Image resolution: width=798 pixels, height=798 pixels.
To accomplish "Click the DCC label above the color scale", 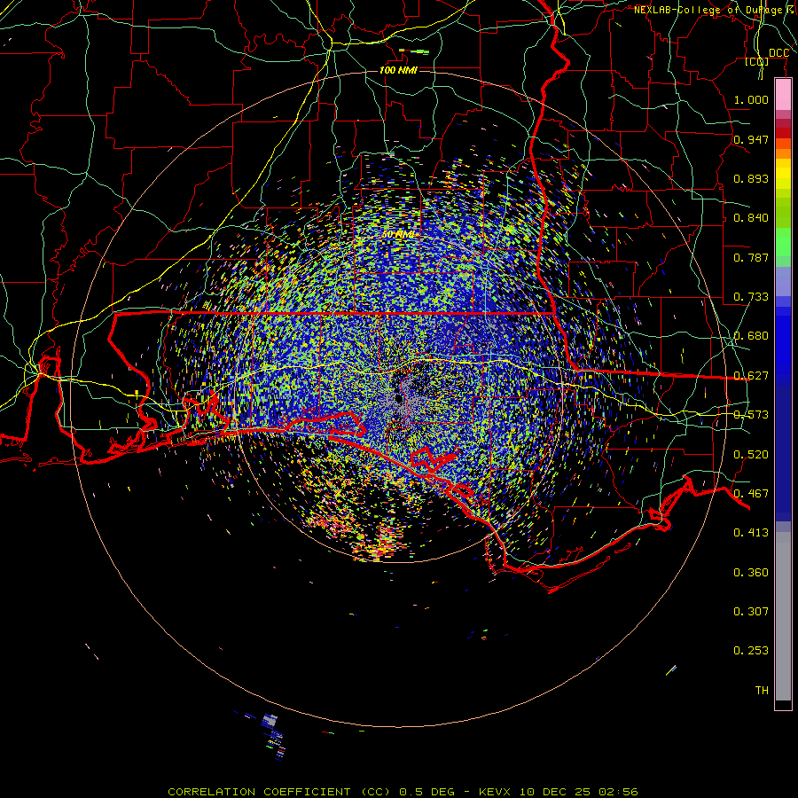I will (778, 53).
